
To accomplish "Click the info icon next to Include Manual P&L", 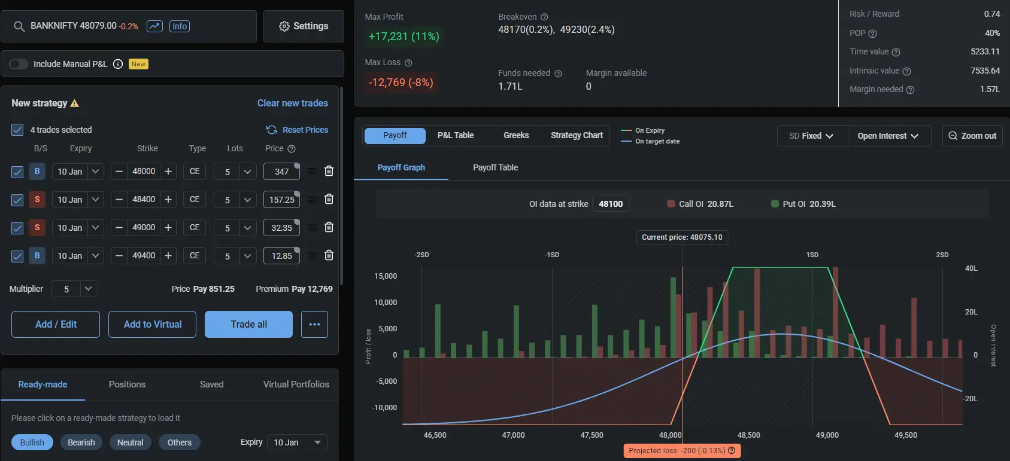I will [118, 64].
